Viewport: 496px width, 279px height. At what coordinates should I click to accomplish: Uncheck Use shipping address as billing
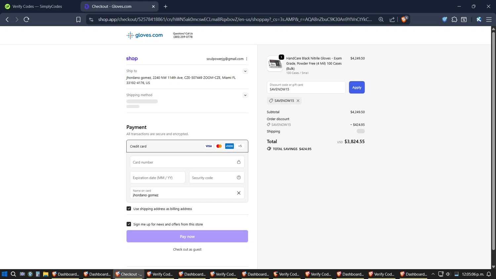(129, 209)
